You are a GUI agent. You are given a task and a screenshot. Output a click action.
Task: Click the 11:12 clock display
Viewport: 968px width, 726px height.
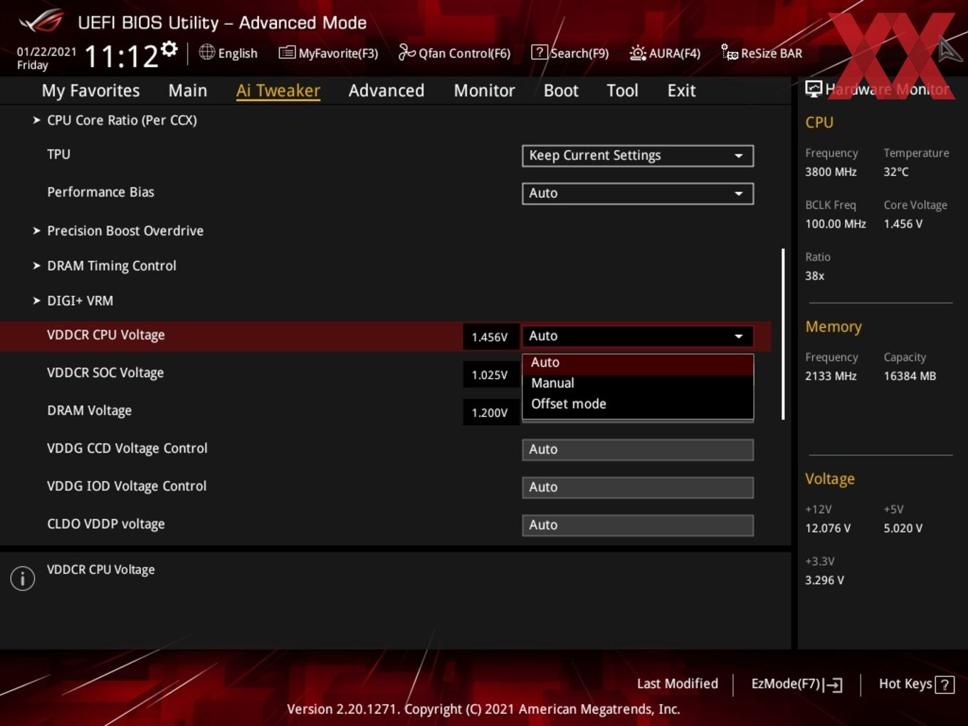click(121, 56)
